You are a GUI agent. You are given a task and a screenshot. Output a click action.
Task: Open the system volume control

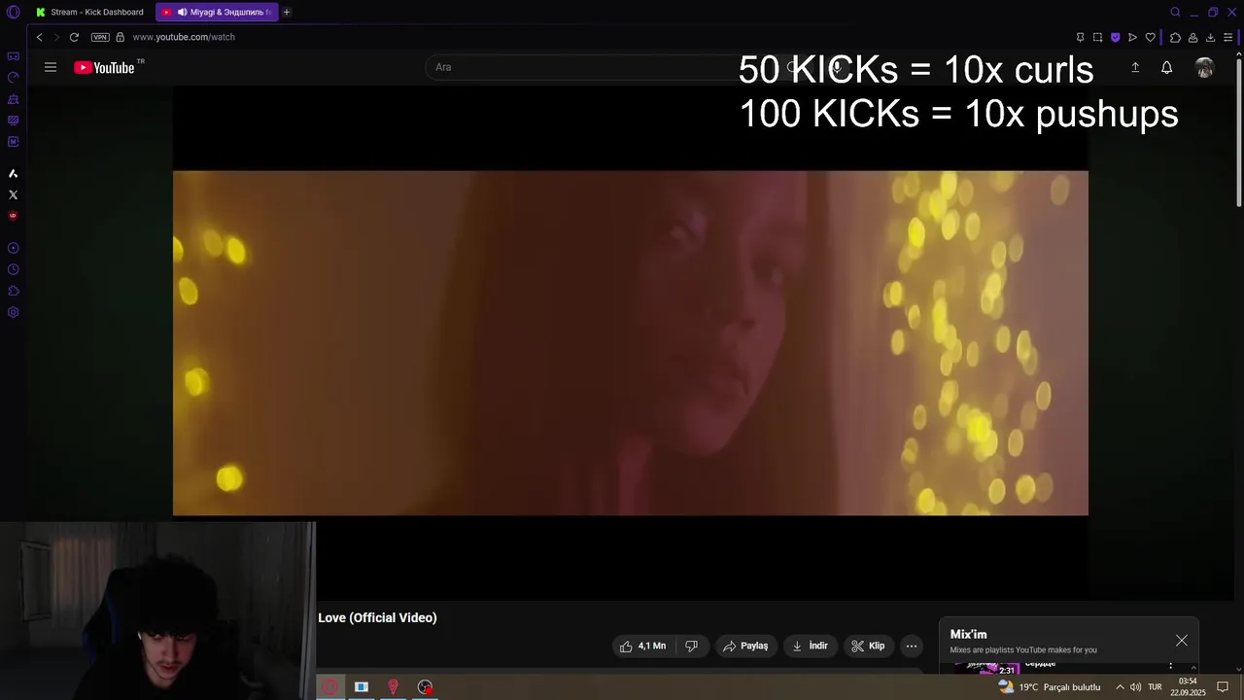(x=1135, y=687)
